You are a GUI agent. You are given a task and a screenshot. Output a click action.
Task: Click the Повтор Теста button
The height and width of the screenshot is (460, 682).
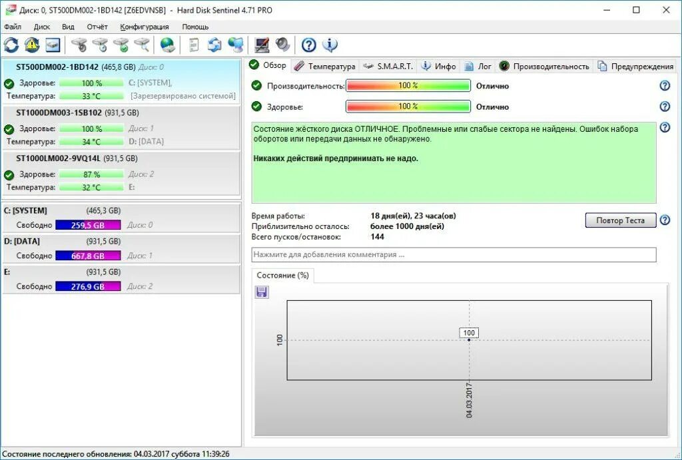(x=620, y=220)
